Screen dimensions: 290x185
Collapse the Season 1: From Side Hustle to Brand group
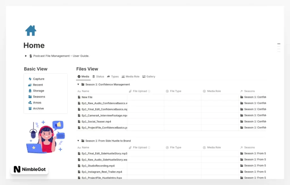(78, 141)
